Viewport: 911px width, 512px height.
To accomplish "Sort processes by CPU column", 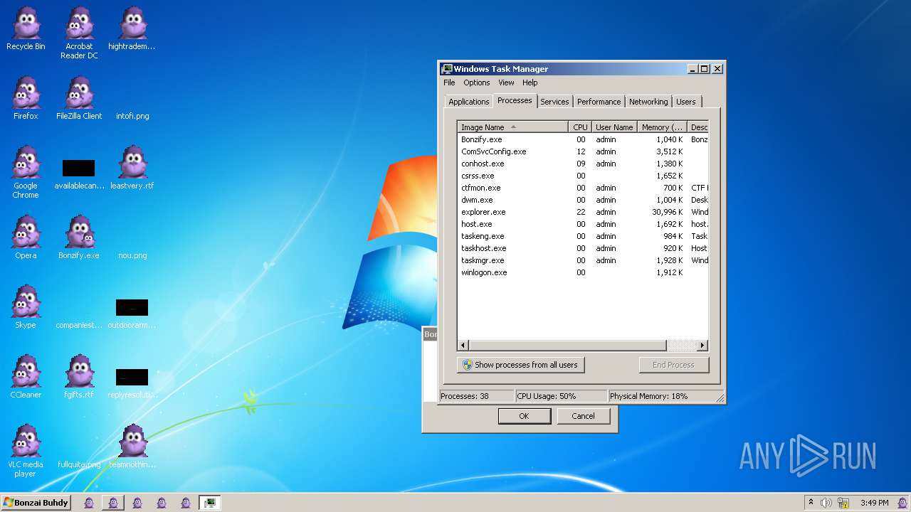I will point(580,127).
